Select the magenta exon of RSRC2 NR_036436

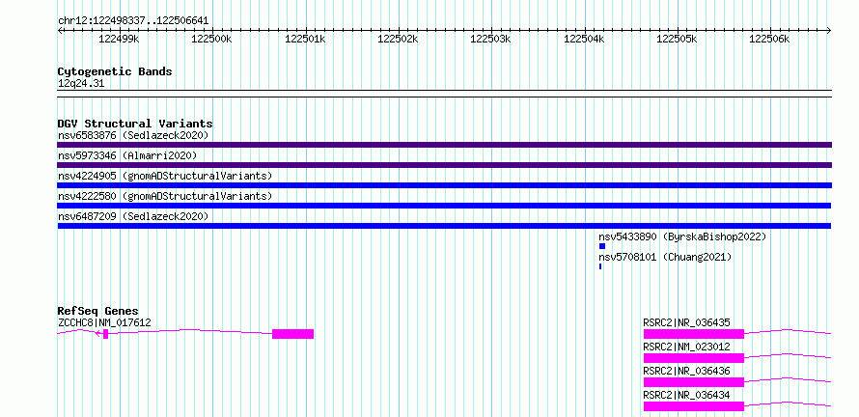pos(694,382)
